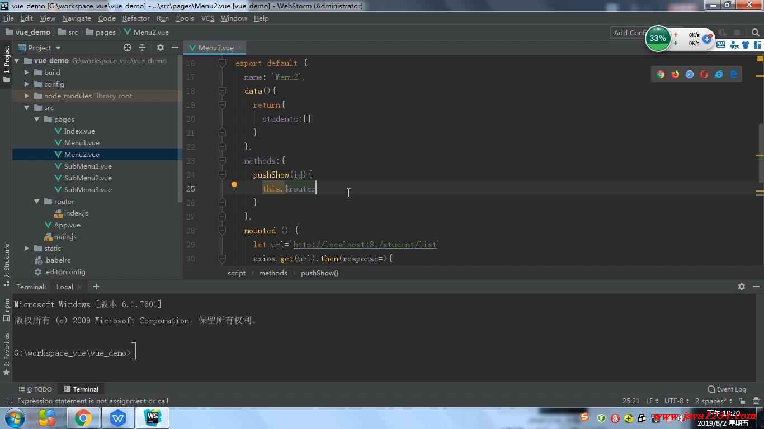Click the lightbulb intention icon on line 25
Image resolution: width=764 pixels, height=429 pixels.
pyautogui.click(x=234, y=185)
